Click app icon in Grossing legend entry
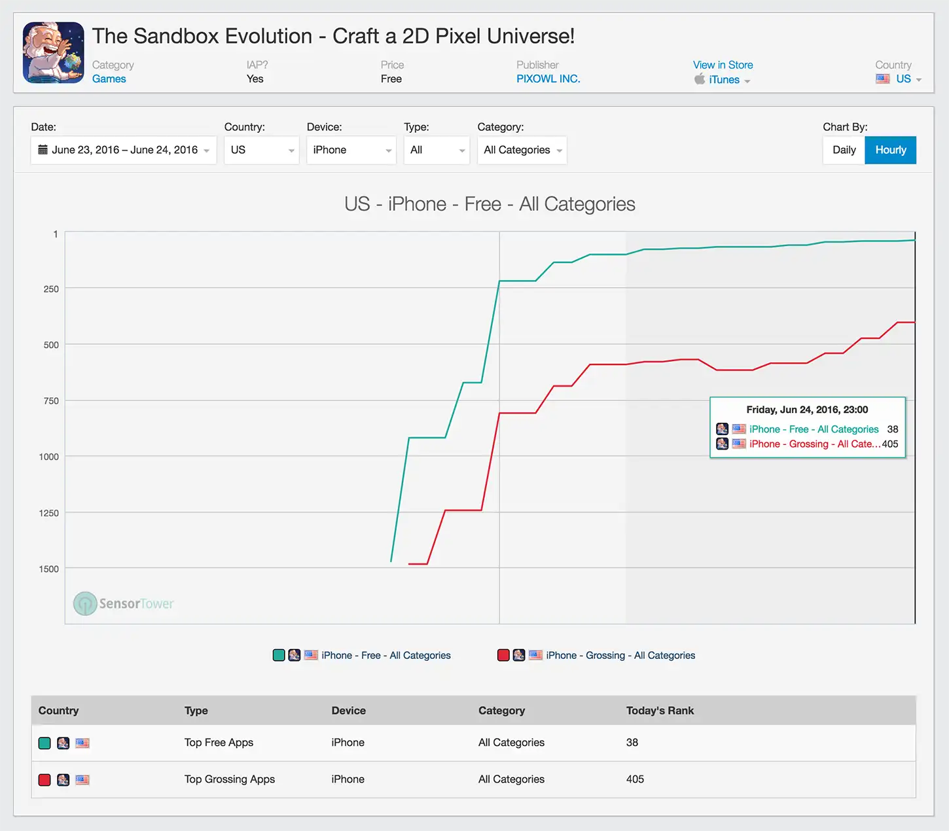The width and height of the screenshot is (949, 831). point(519,655)
